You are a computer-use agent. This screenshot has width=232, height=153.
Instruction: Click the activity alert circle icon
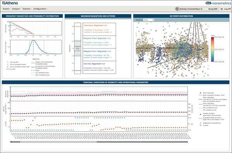click(x=177, y=9)
